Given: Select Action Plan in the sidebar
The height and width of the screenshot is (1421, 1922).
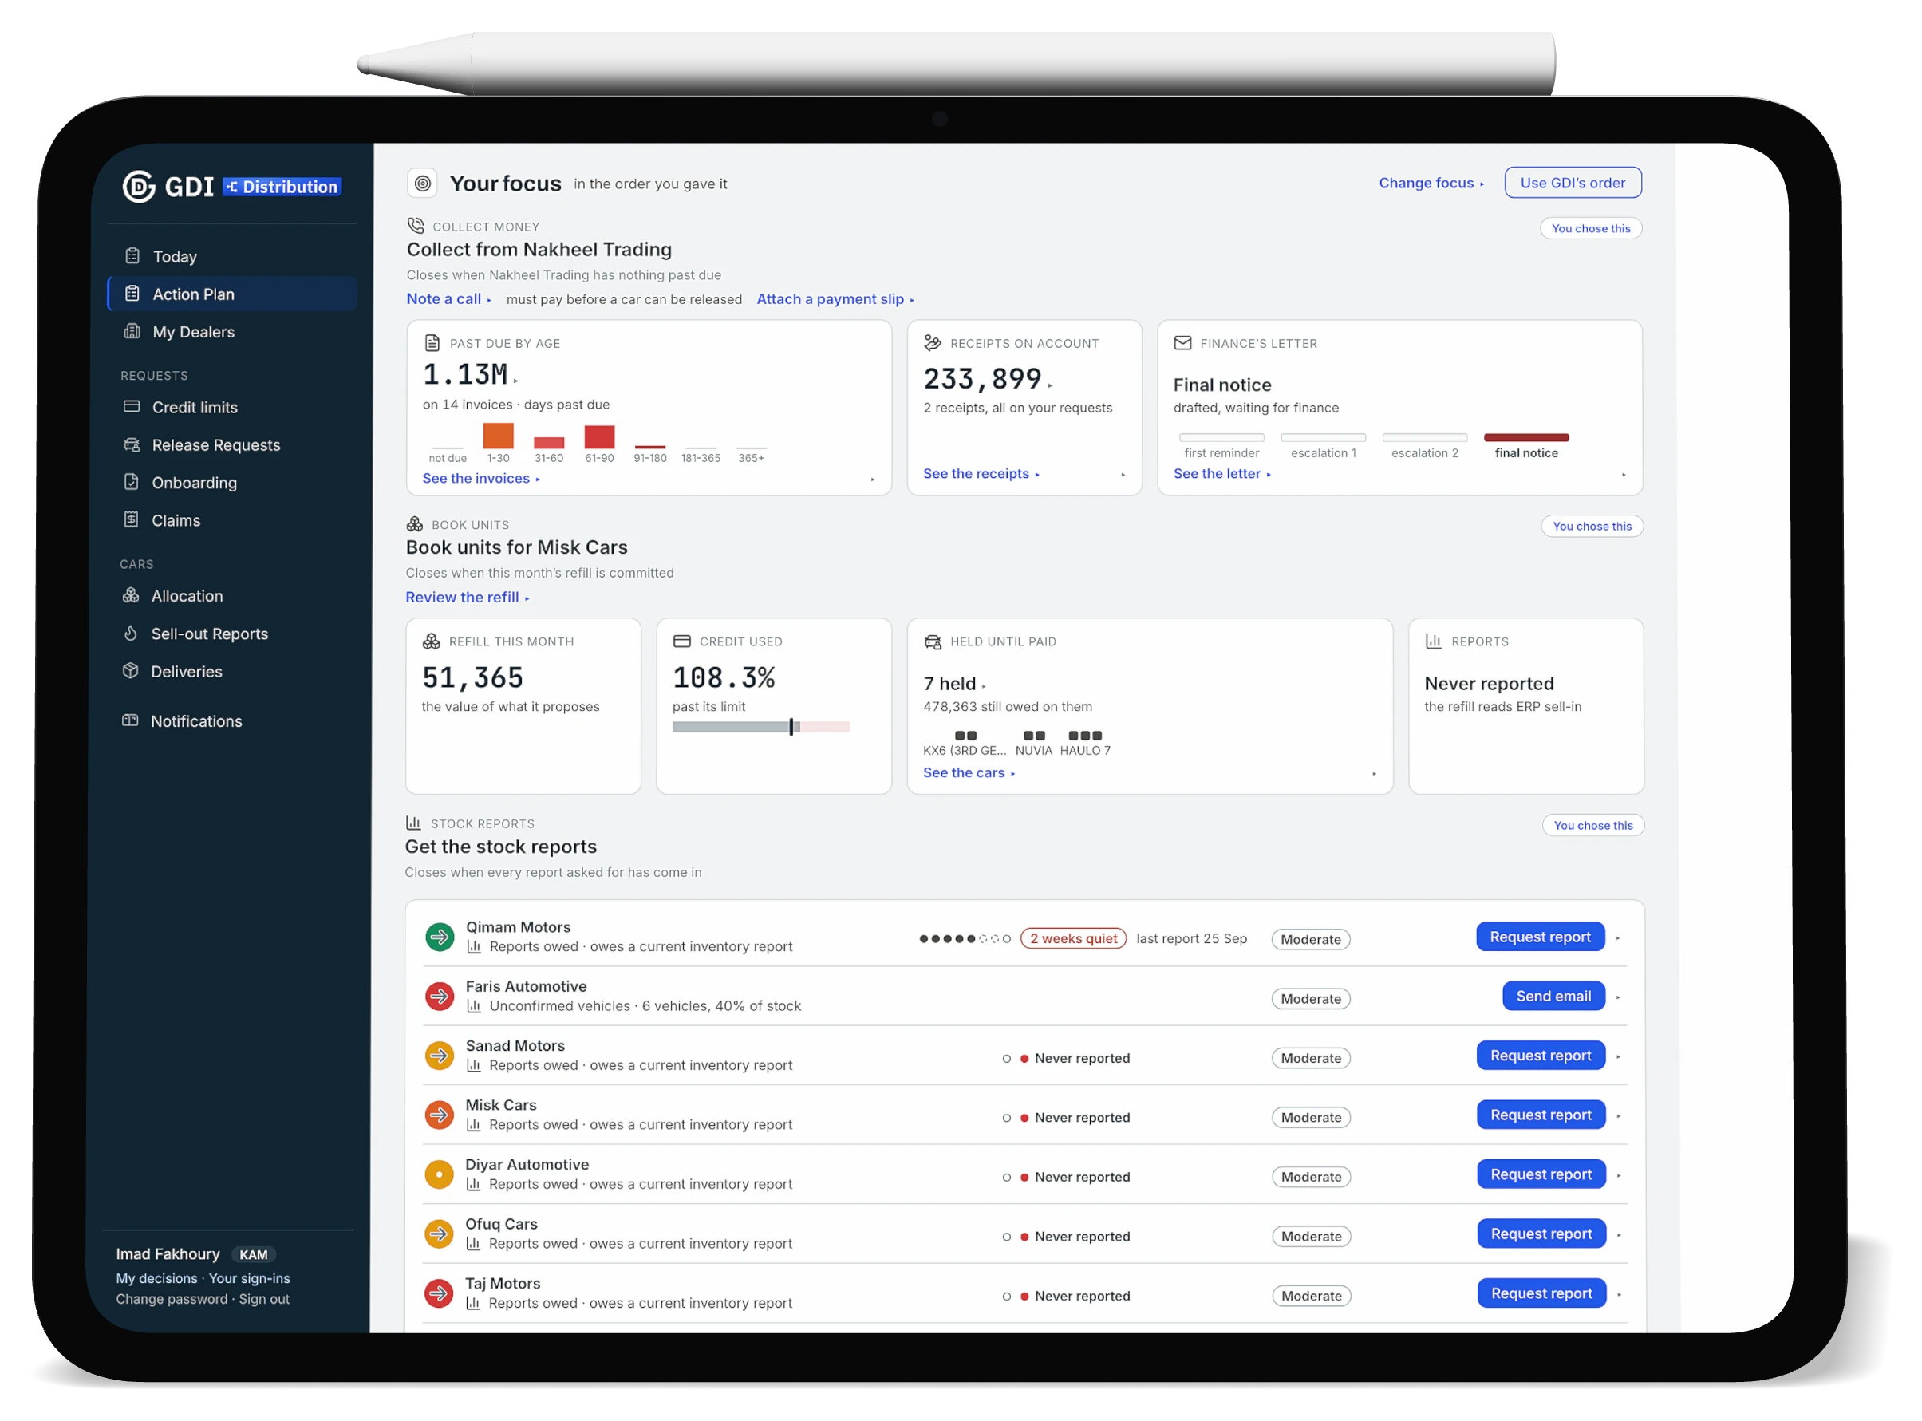Looking at the screenshot, I should pos(232,294).
